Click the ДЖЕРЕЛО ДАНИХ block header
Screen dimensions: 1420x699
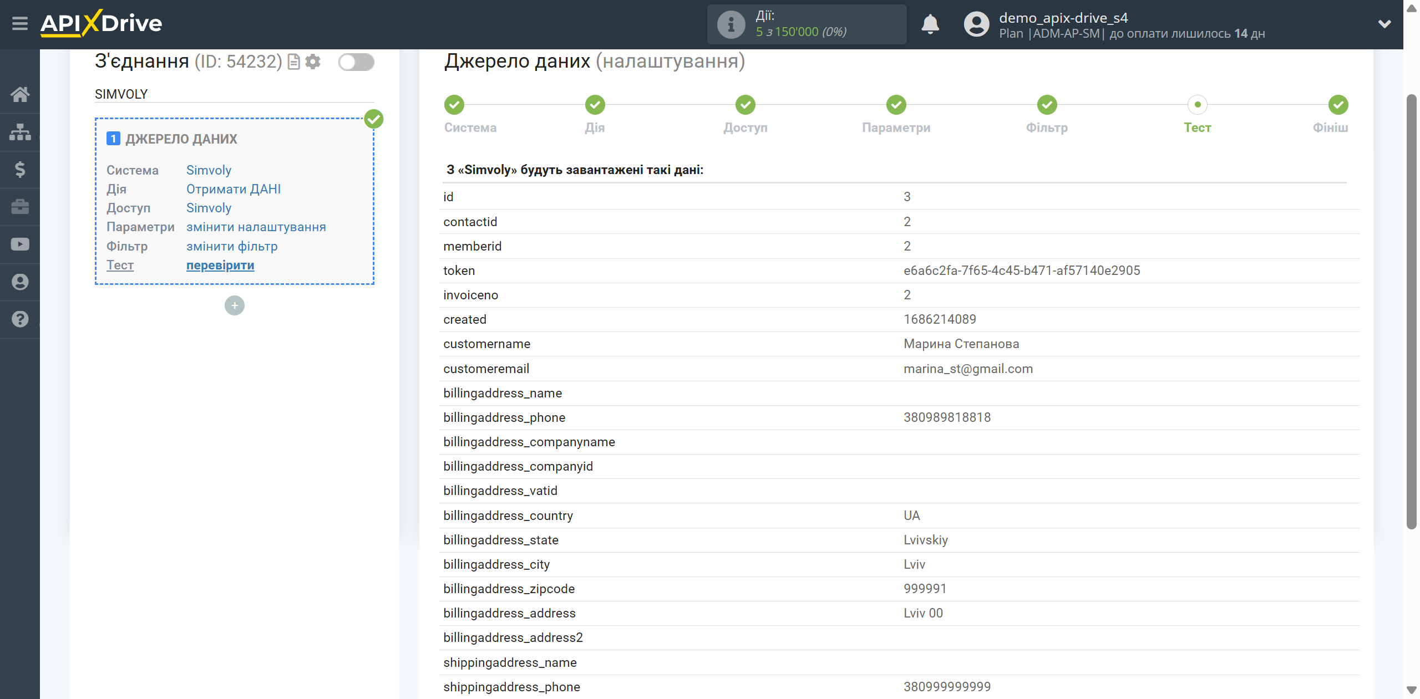[181, 139]
